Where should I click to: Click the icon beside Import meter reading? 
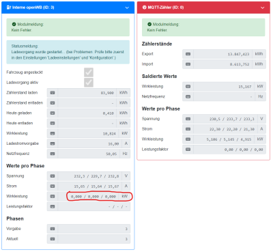[x=188, y=64]
